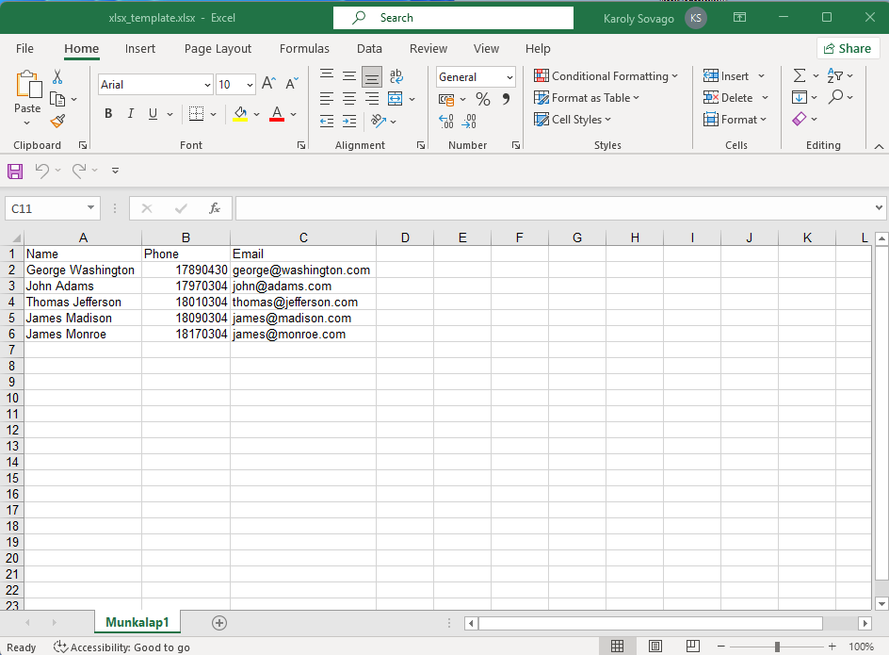Click the Share button
This screenshot has height=655, width=889.
pos(847,49)
